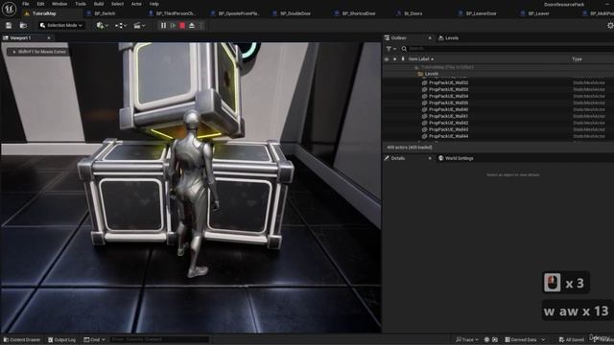The image size is (614, 345).
Task: Switch to the BP_Switch tab
Action: (x=105, y=13)
